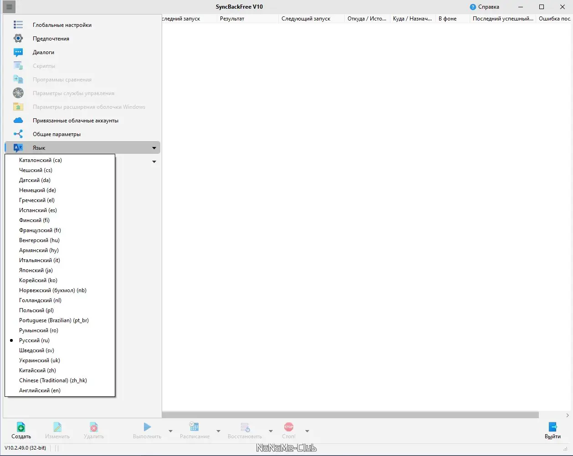The image size is (573, 456).
Task: Choose Каталонский (ca) language
Action: coord(60,160)
